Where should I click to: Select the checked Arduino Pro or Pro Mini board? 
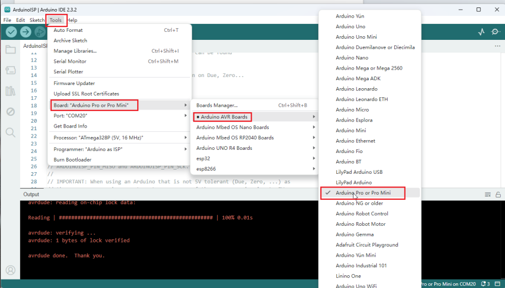[363, 193]
